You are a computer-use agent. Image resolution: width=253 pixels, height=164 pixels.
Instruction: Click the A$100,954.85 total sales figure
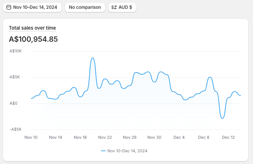point(33,39)
